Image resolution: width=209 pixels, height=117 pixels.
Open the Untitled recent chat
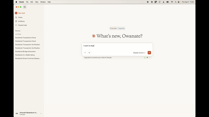[18, 34]
